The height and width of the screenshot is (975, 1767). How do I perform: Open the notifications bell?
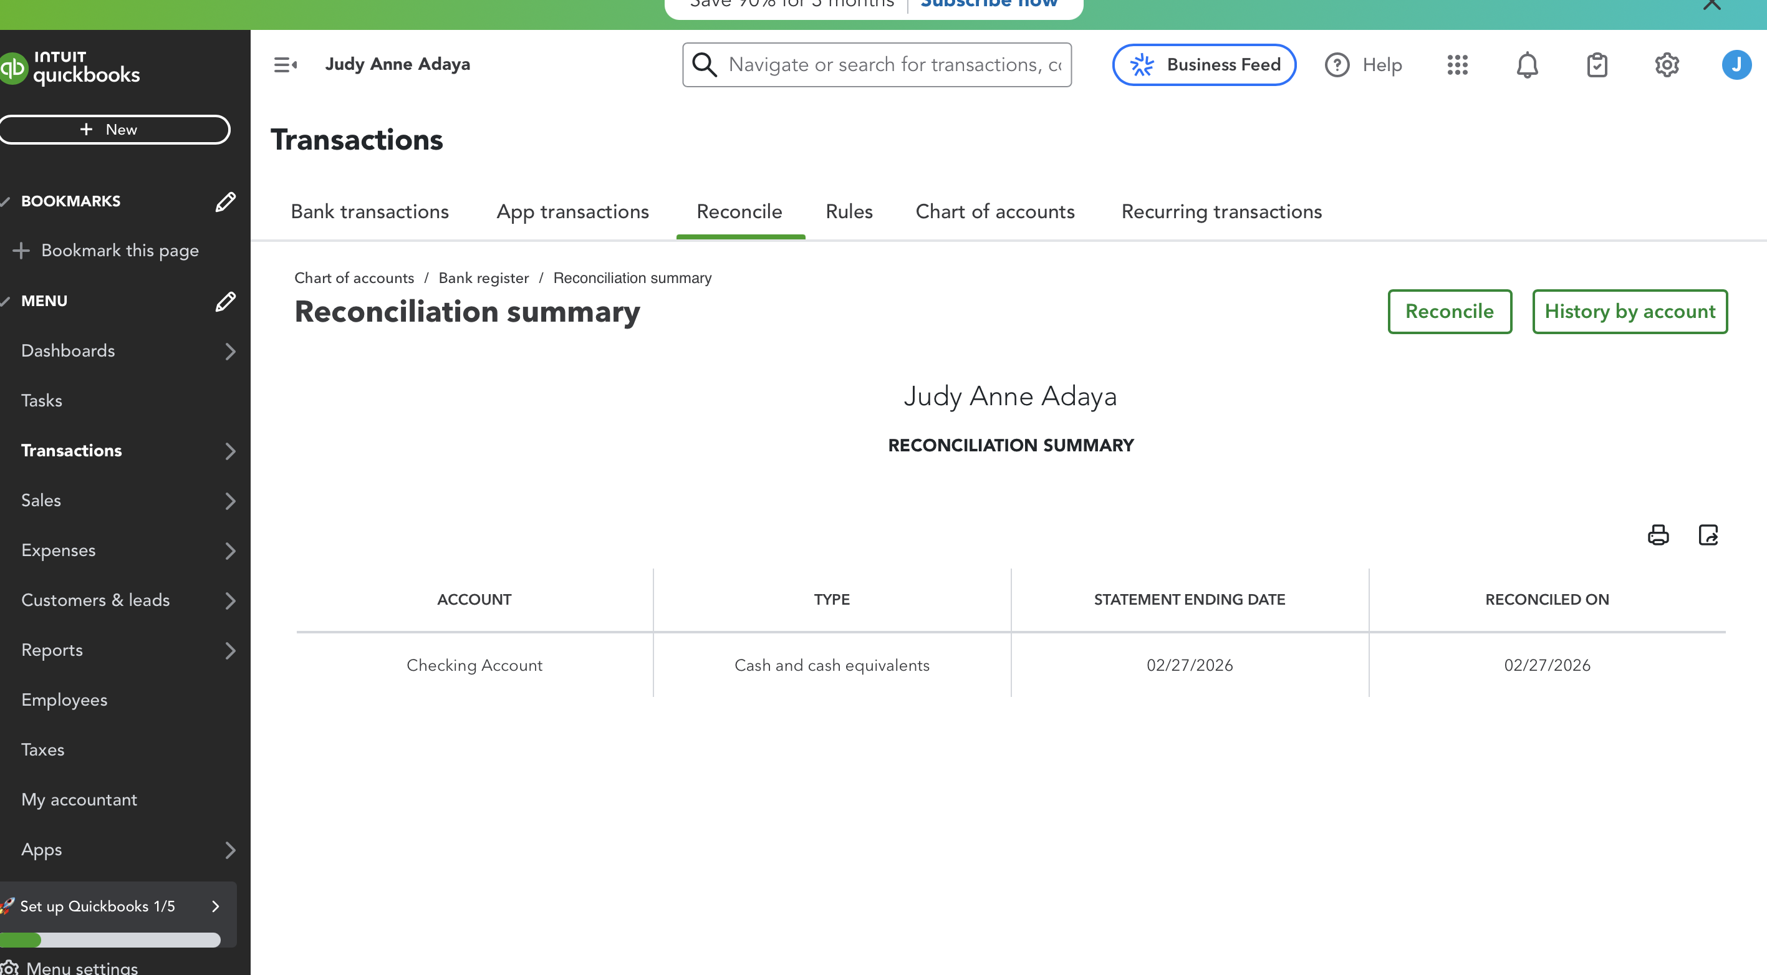tap(1527, 65)
